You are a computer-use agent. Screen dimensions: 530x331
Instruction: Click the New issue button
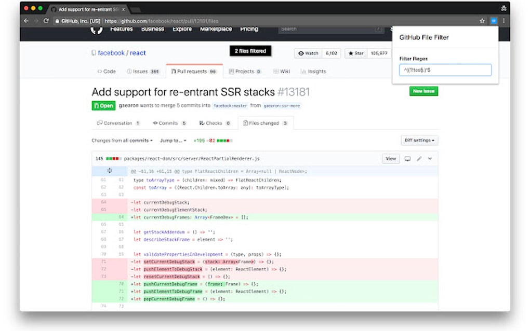click(x=423, y=91)
